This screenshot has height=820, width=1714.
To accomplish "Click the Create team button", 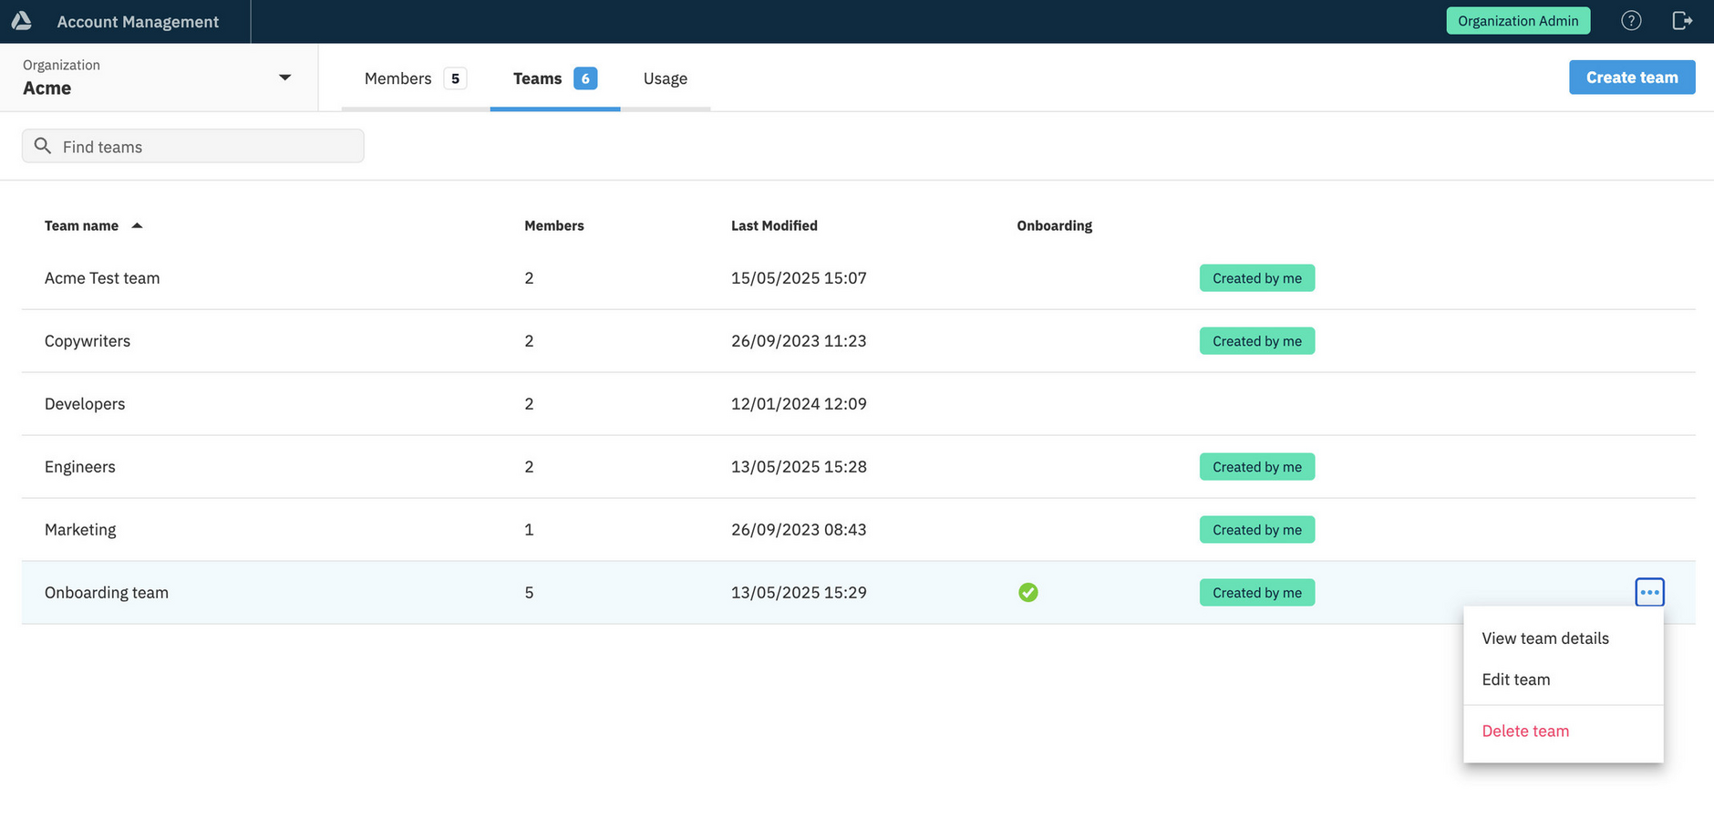I will tap(1632, 78).
